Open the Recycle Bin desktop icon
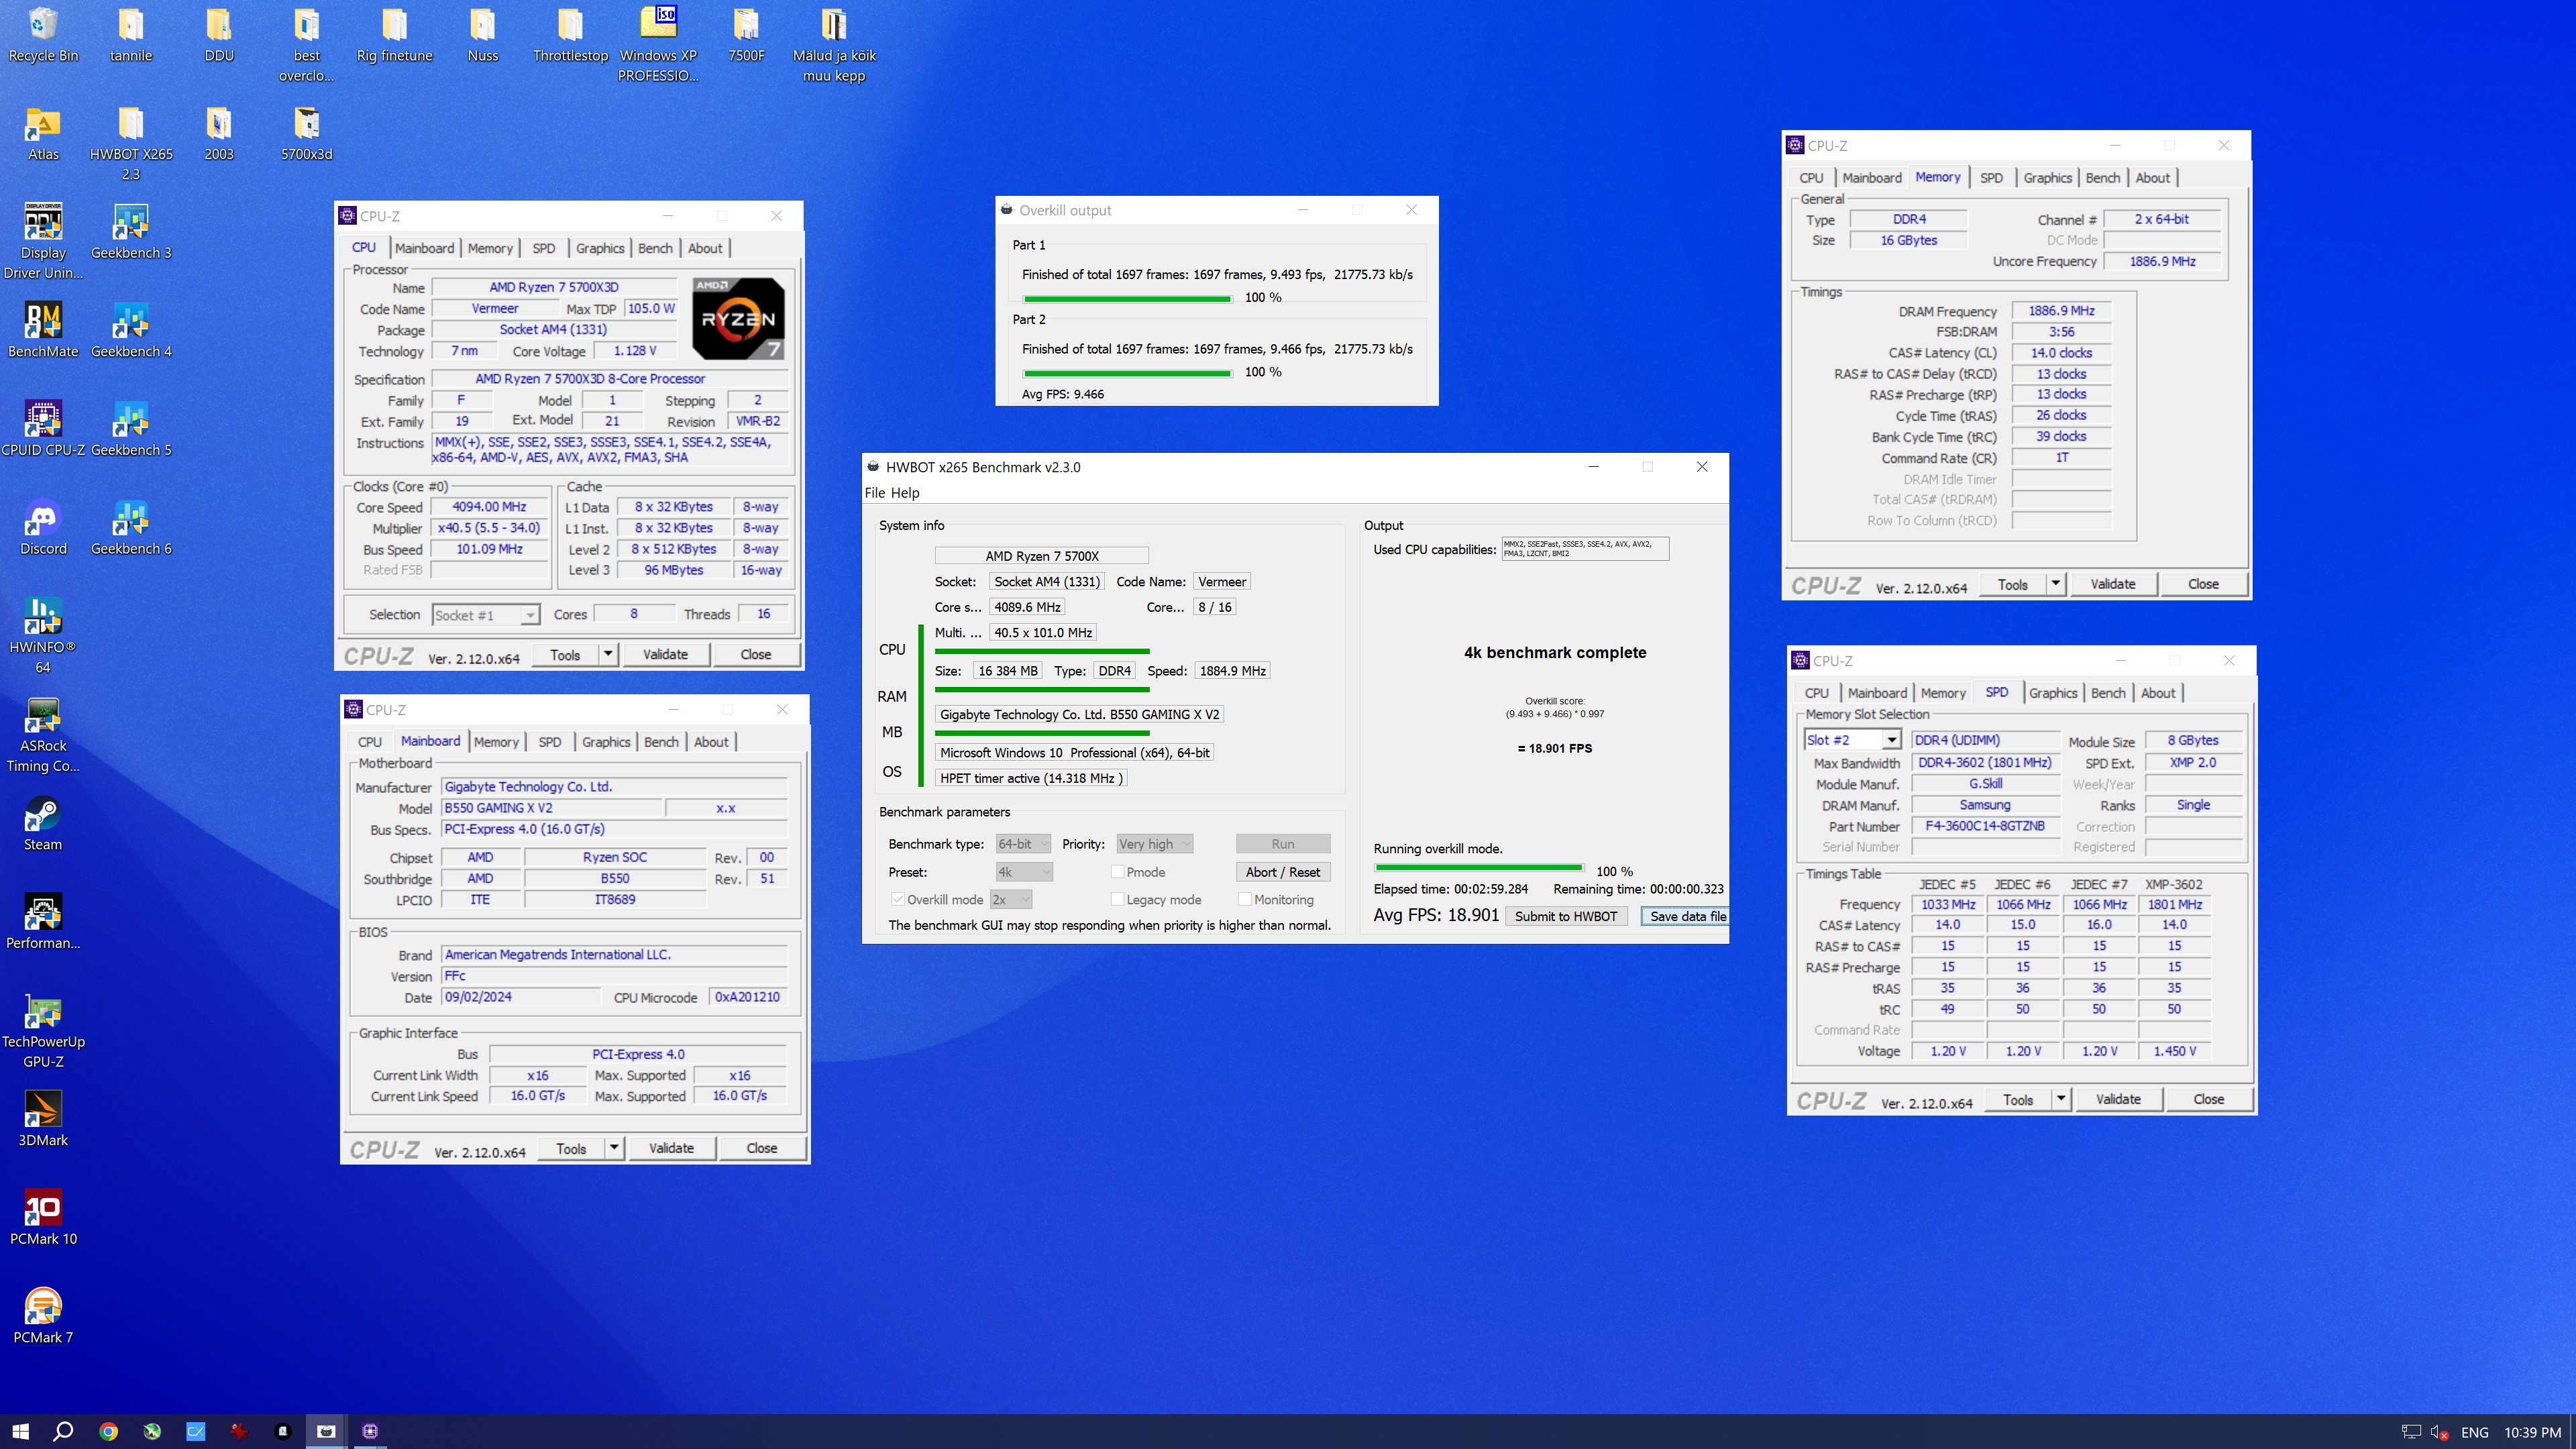2576x1449 pixels. (43, 34)
